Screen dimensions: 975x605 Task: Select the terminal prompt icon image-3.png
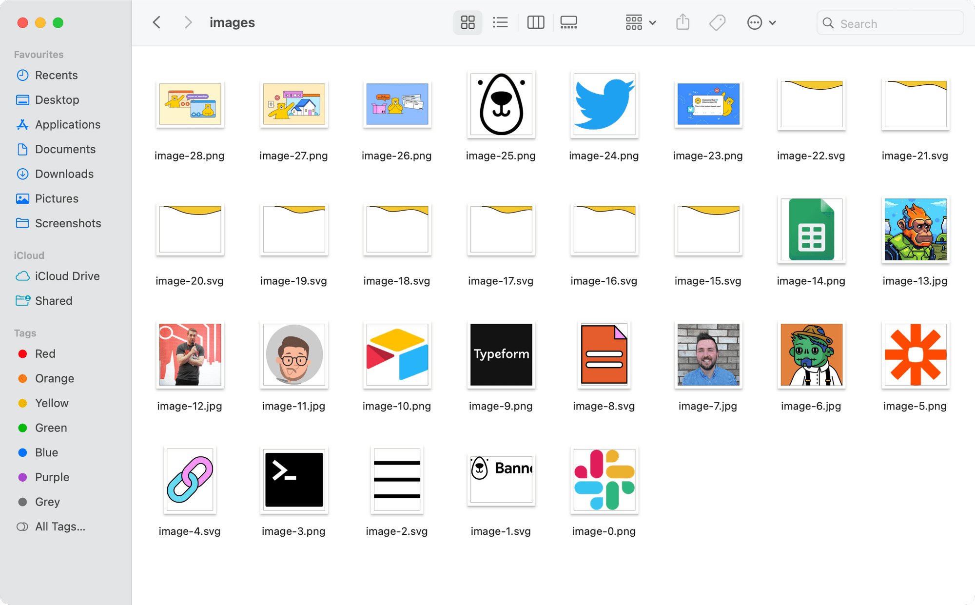click(294, 480)
